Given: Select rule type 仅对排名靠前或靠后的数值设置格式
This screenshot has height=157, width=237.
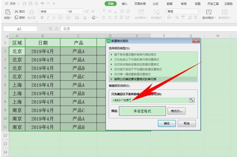Looking at the screenshot, I should tap(153, 64).
